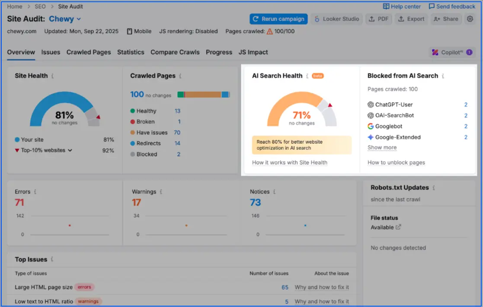Click the Errors count 71
This screenshot has width=483, height=307.
19,203
